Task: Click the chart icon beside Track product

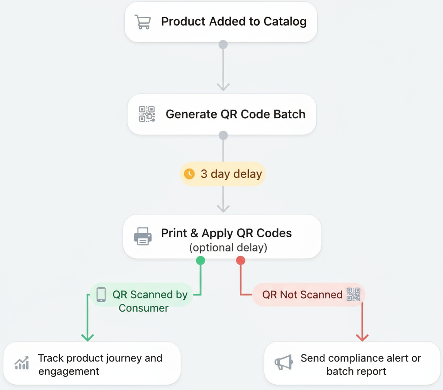Action: coord(22,363)
